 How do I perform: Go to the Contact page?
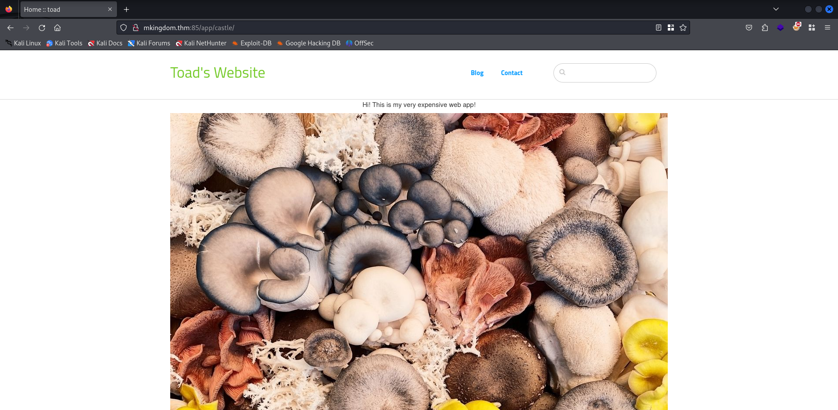pyautogui.click(x=512, y=73)
